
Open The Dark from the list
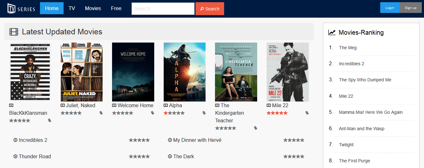(x=184, y=156)
